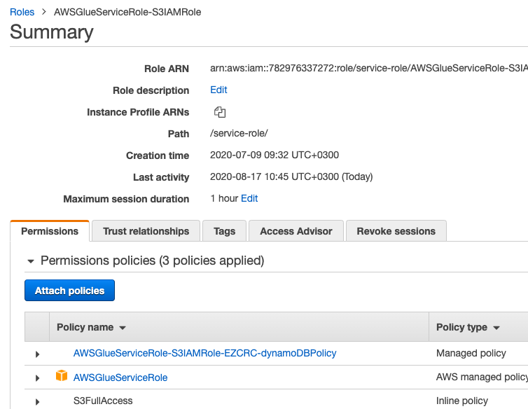The image size is (528, 409).
Task: Expand the dynamoDBPolicy row details
Action: (37, 354)
